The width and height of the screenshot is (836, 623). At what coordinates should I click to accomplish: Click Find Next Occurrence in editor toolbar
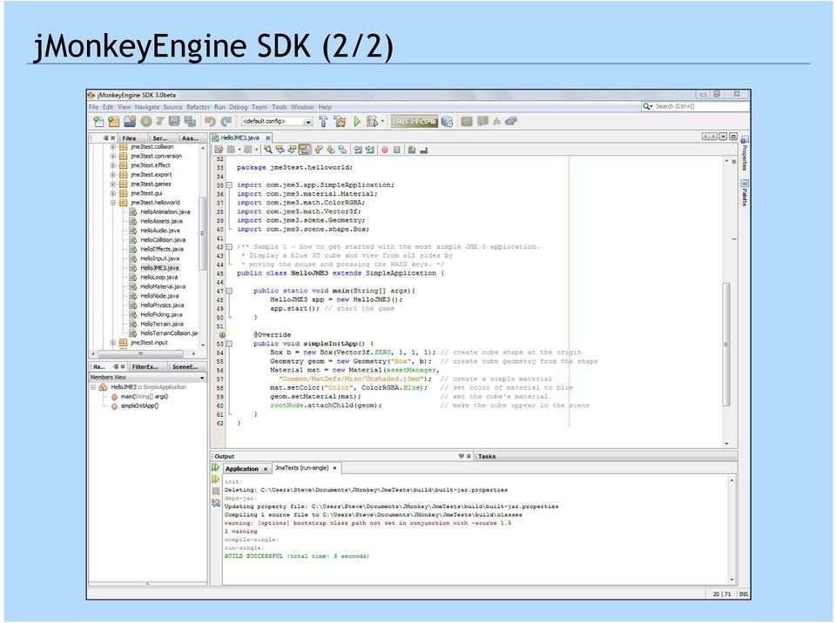click(293, 150)
